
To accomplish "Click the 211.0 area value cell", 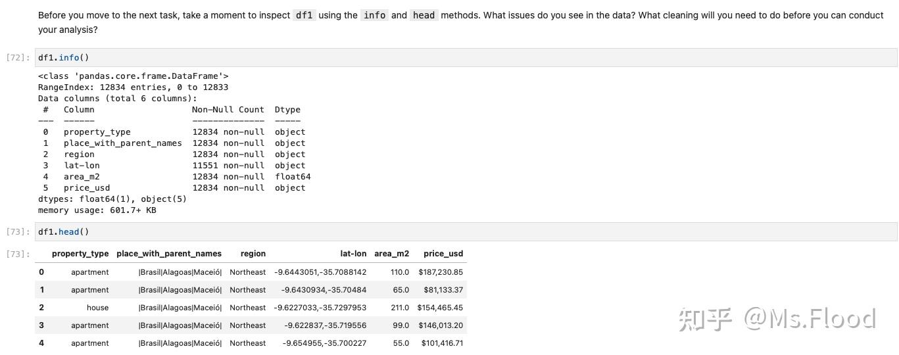I will (x=399, y=308).
